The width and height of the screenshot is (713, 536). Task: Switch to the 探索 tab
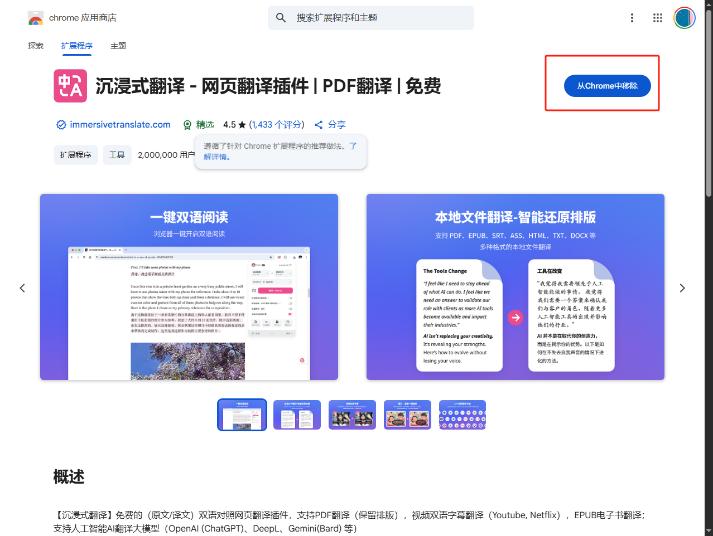[x=36, y=46]
